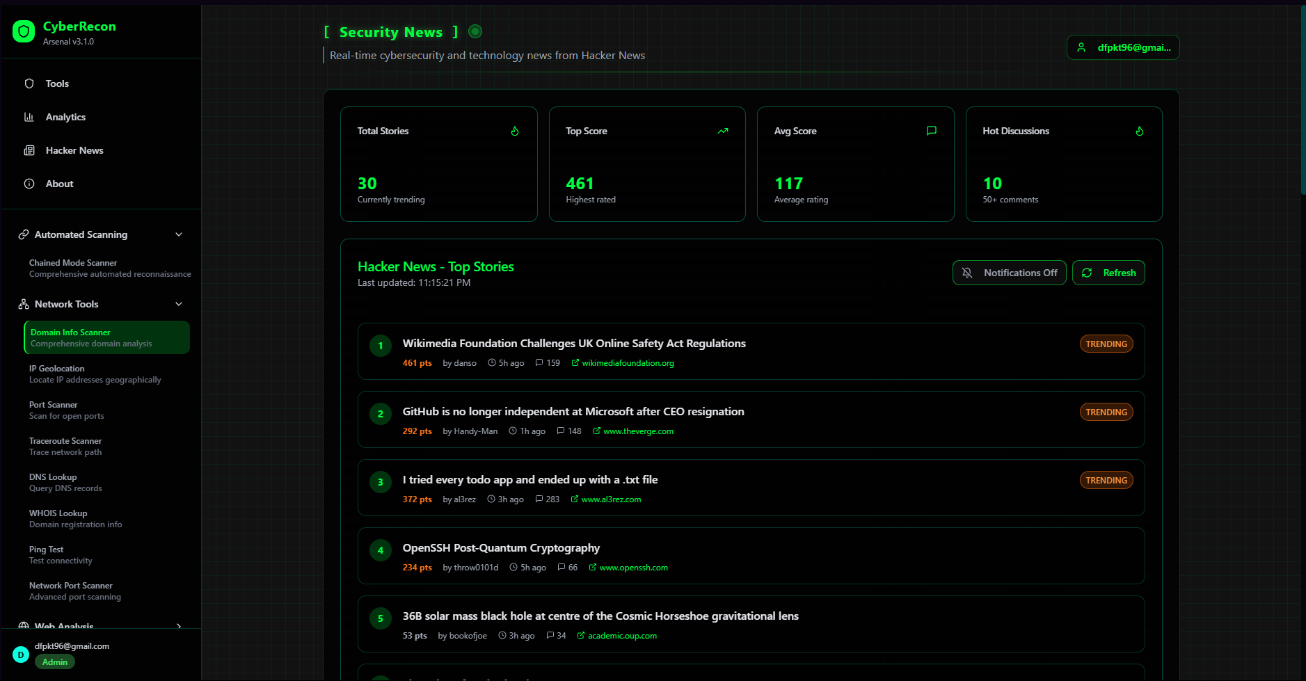
Task: Click author 'by throw0101d'
Action: (470, 567)
